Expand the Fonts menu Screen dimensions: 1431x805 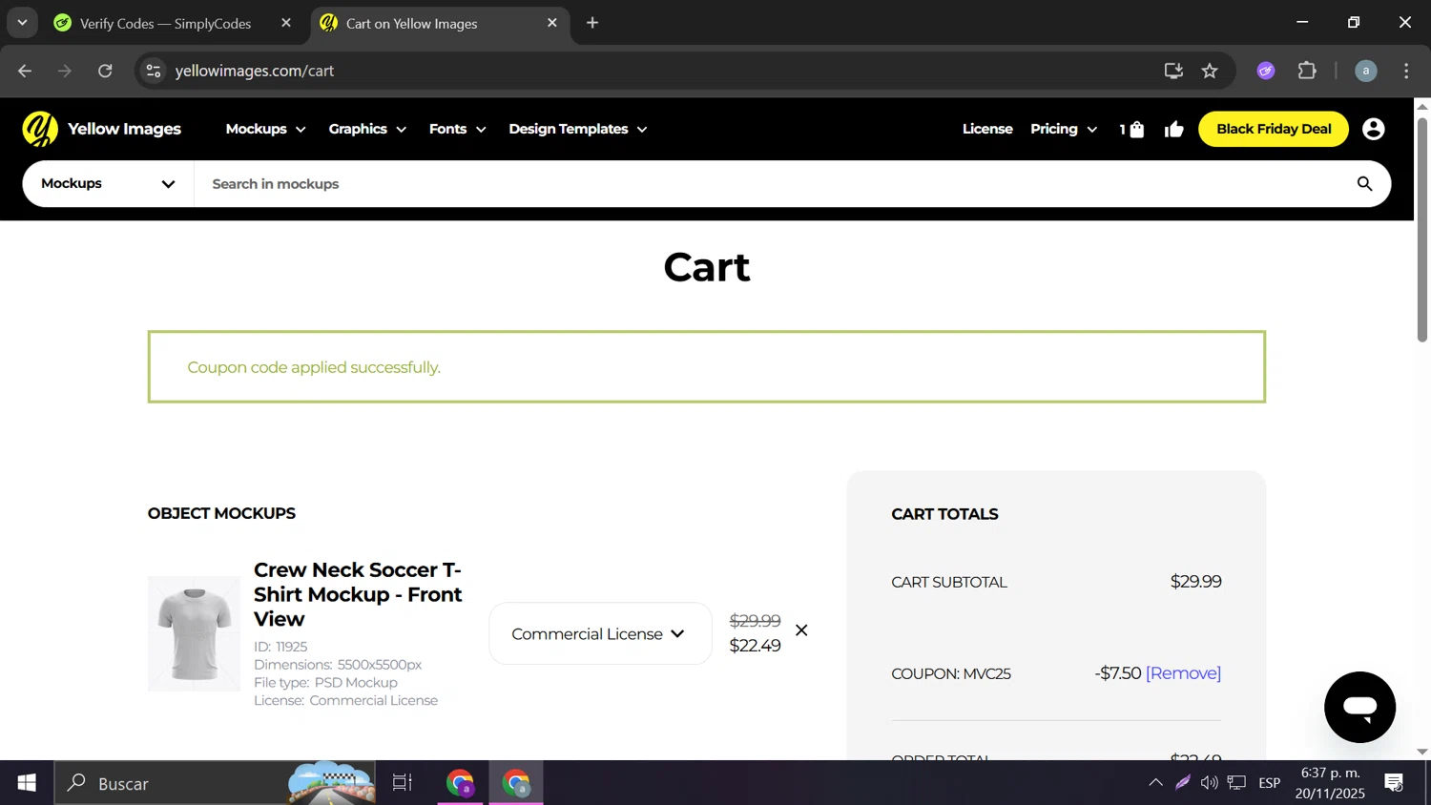[457, 129]
